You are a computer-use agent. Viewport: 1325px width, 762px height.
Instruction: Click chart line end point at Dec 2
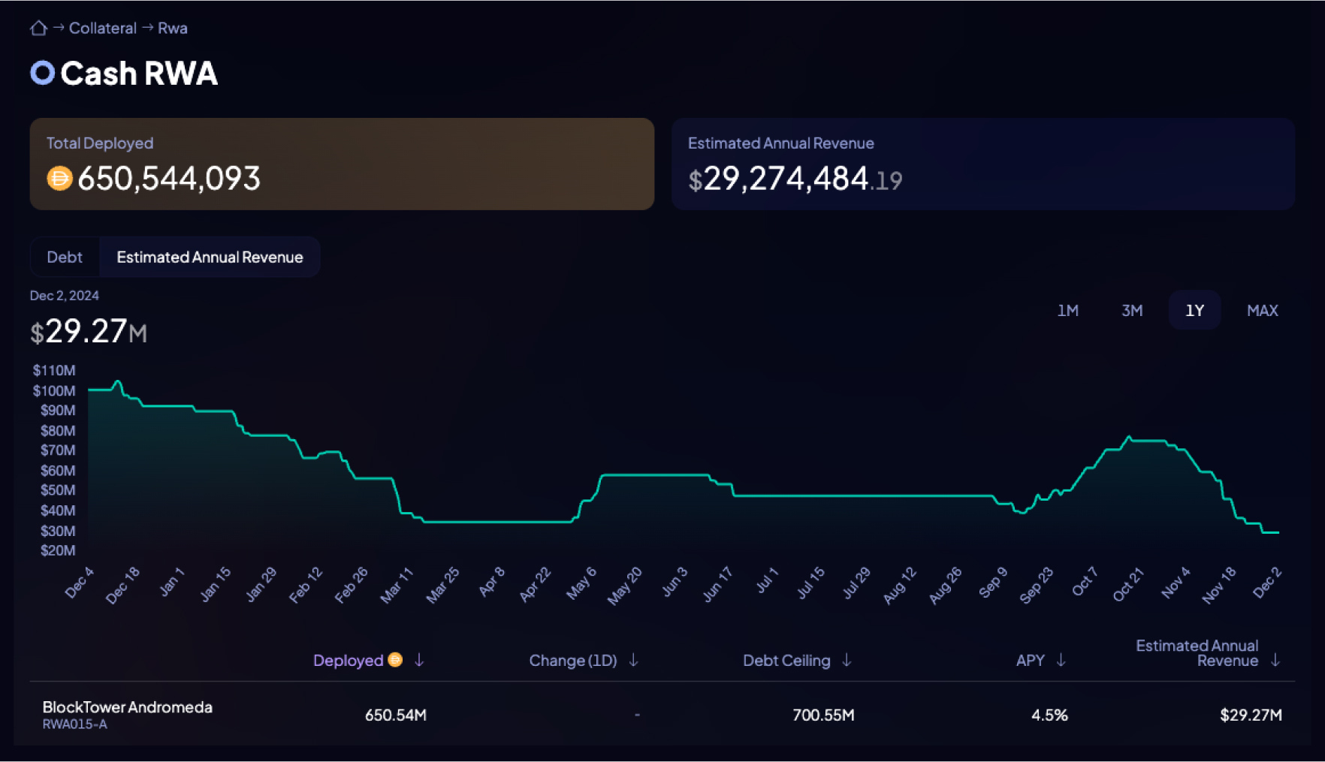pos(1278,532)
